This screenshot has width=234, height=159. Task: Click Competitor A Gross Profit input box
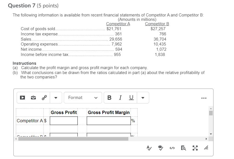(x=64, y=121)
